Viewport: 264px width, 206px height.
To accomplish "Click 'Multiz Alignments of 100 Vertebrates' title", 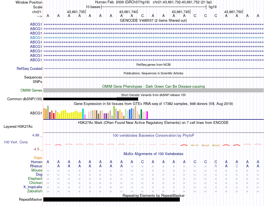I will tap(153, 154).
